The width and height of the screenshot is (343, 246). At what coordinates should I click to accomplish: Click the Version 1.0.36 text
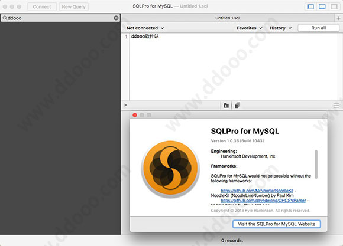click(237, 141)
